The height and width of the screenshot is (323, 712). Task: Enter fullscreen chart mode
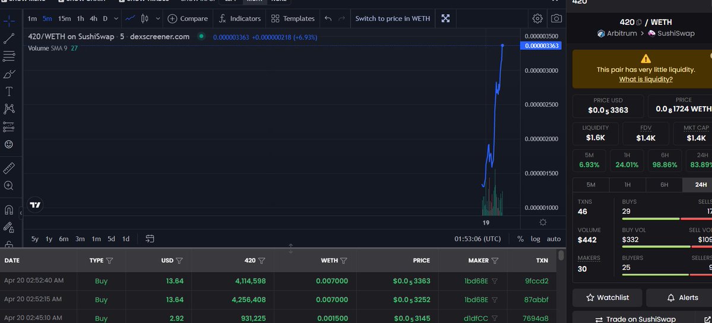446,18
